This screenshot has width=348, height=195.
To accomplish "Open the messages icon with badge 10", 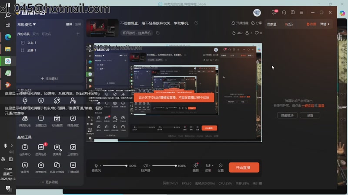I will click(274, 12).
